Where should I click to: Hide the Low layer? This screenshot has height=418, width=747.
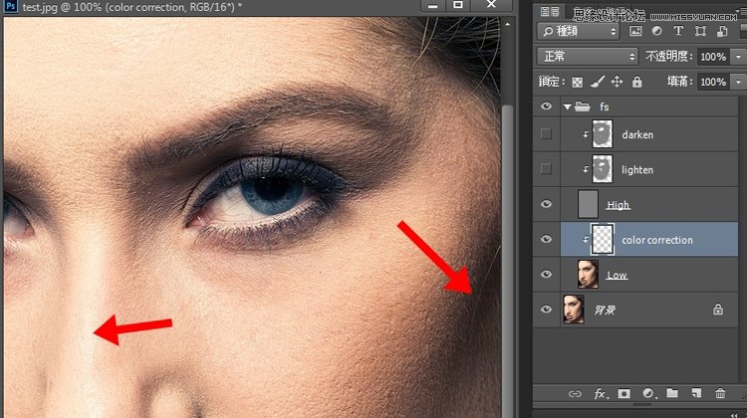coord(546,275)
